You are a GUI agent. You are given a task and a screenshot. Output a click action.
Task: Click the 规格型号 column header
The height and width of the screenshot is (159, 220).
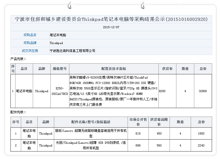[x=60, y=69]
